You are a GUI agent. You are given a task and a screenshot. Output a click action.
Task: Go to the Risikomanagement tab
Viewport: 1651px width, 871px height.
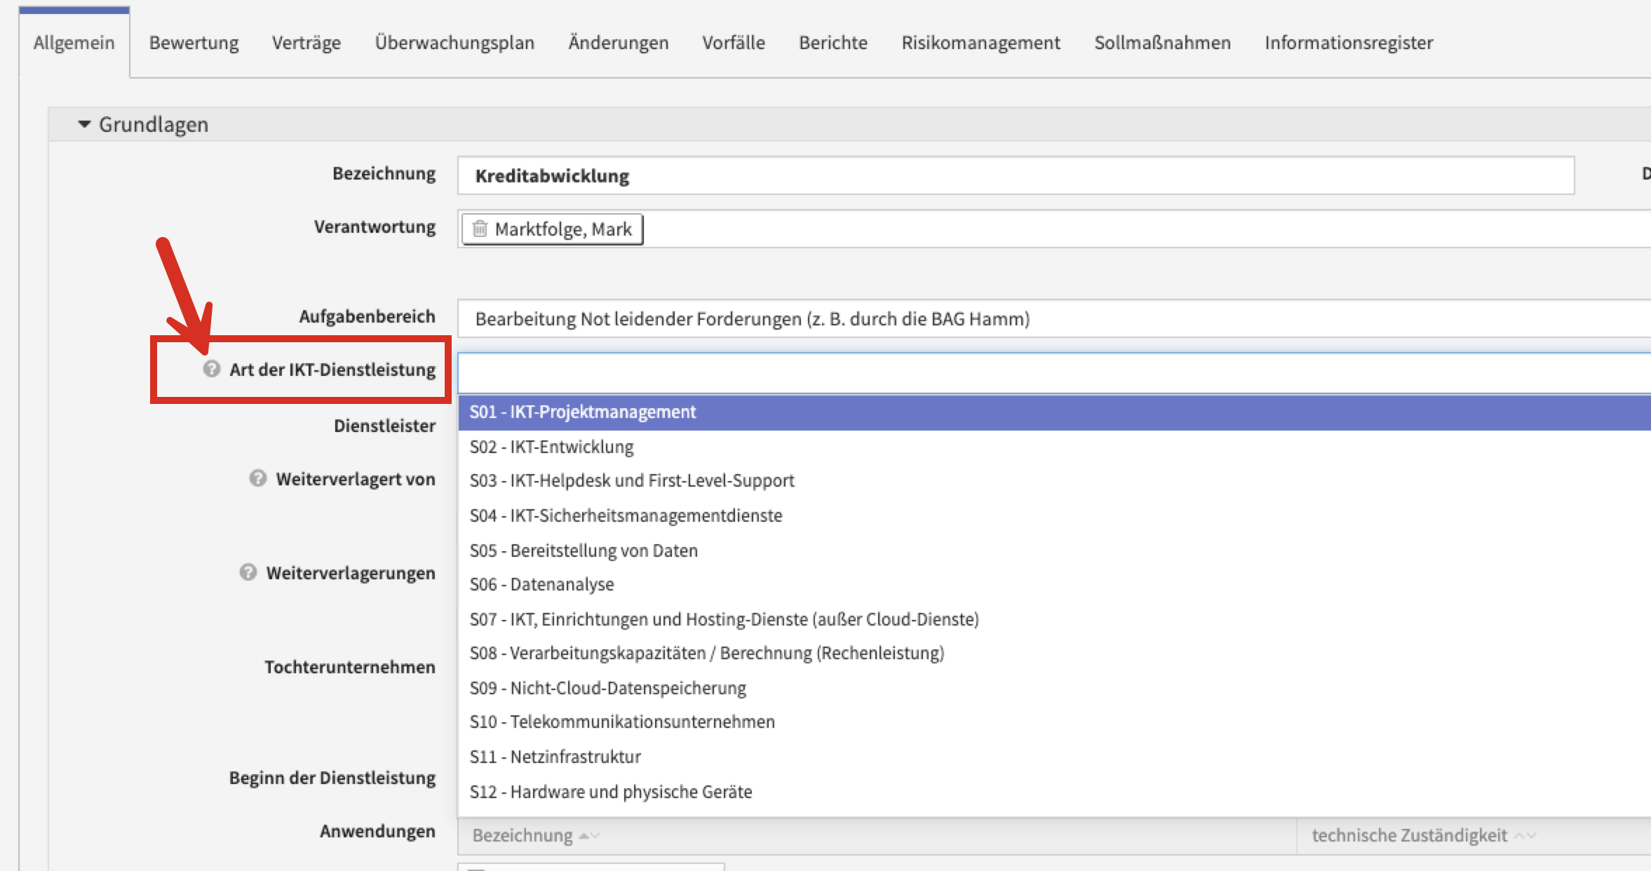click(x=981, y=43)
